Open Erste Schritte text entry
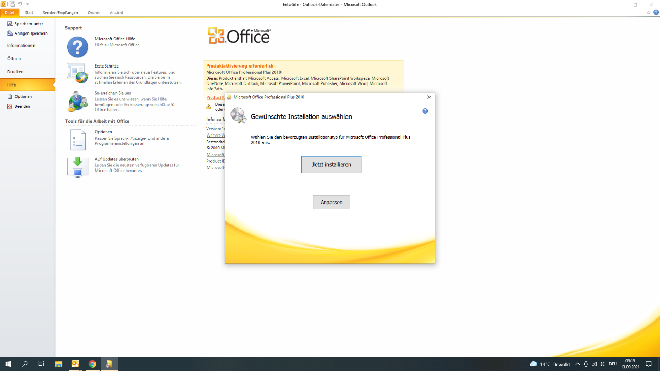The height and width of the screenshot is (371, 660). click(107, 66)
